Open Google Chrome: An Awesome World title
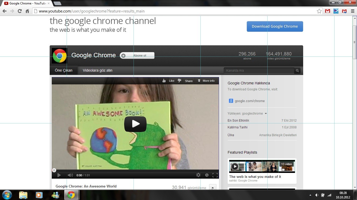This screenshot has width=357, height=200. [86, 186]
